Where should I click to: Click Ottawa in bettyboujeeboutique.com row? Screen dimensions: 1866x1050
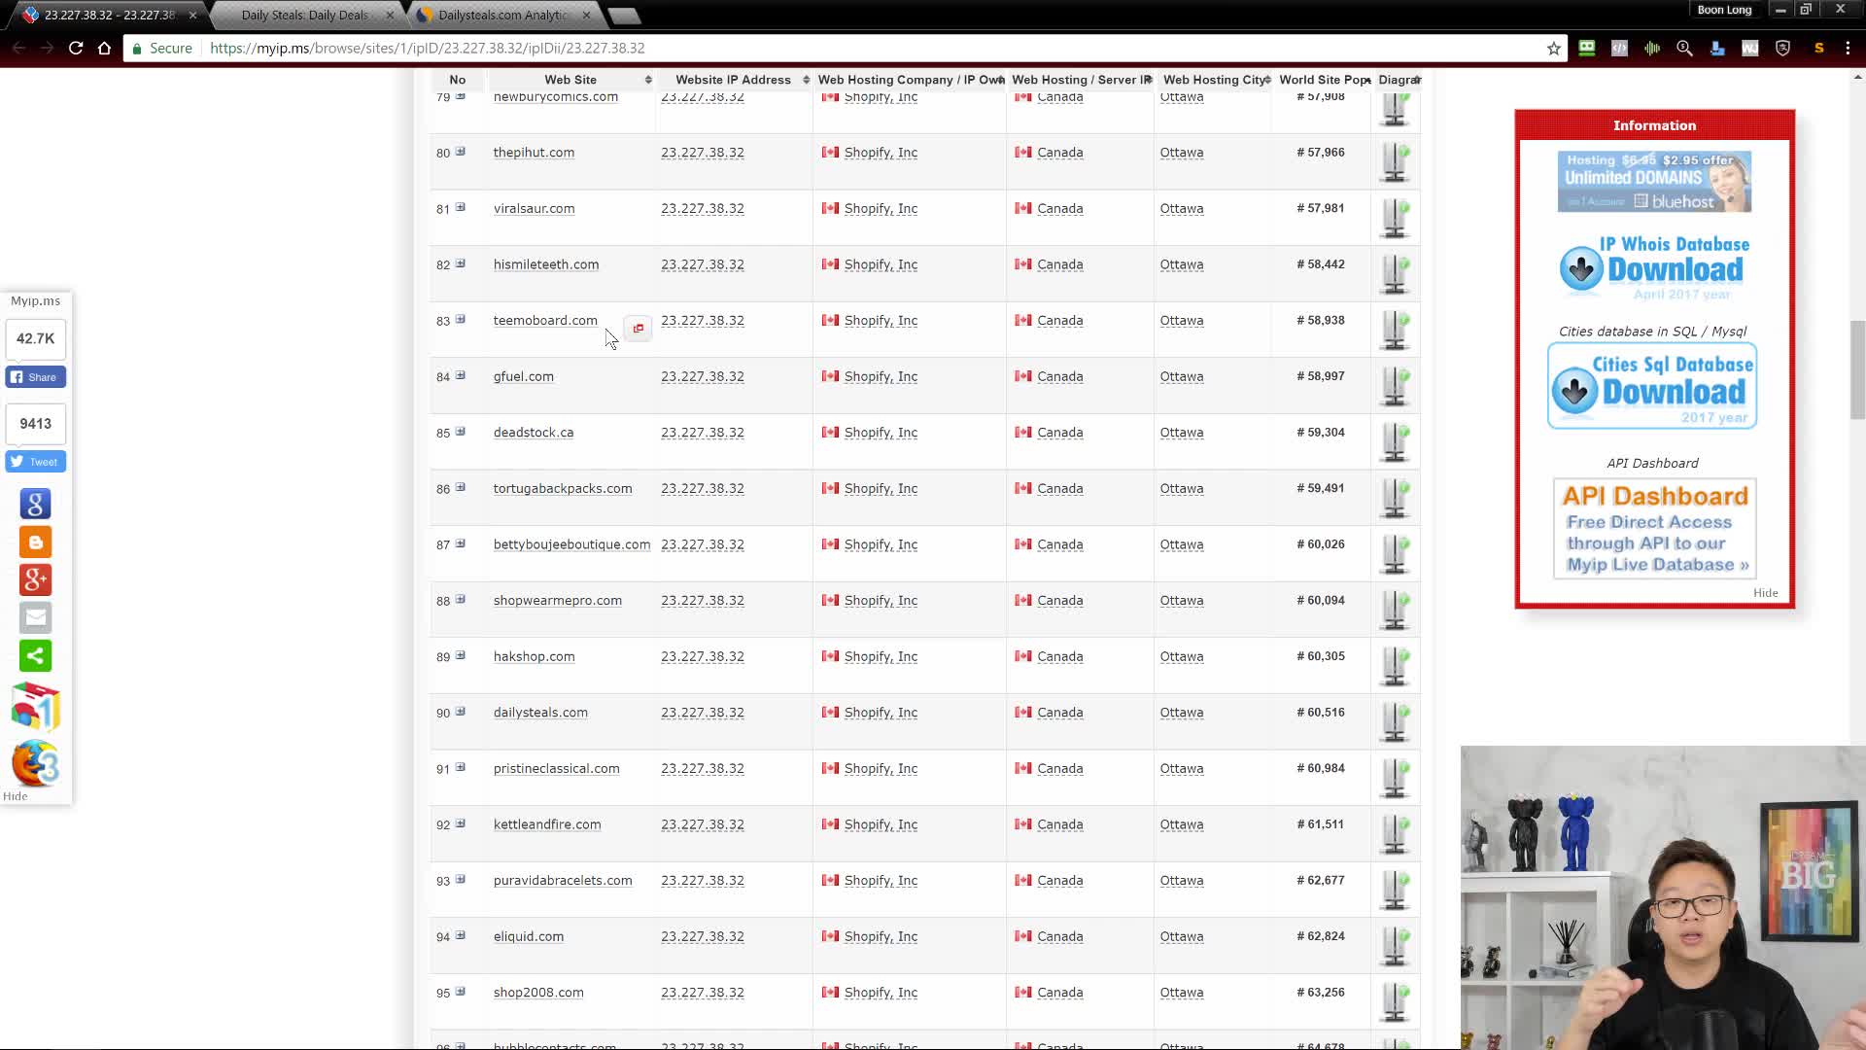tap(1181, 544)
